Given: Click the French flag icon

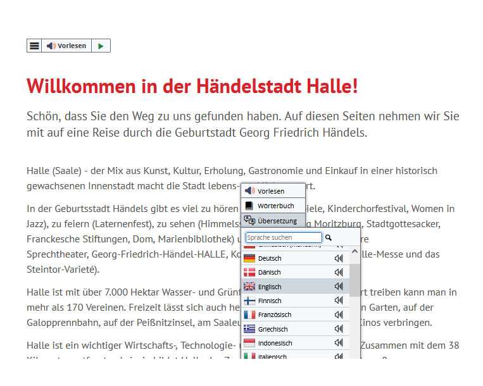Looking at the screenshot, I should (249, 314).
